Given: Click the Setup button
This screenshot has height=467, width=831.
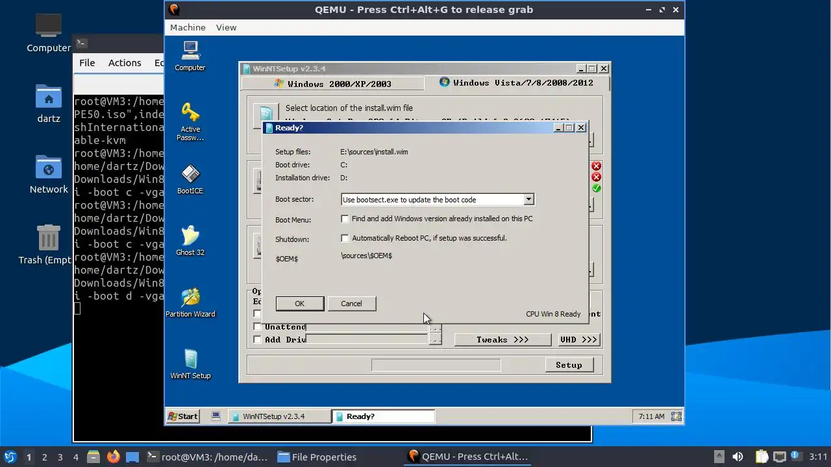Looking at the screenshot, I should point(569,365).
